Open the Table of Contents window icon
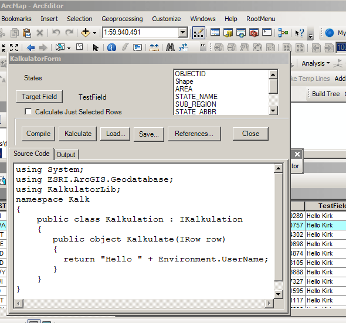 click(x=215, y=32)
